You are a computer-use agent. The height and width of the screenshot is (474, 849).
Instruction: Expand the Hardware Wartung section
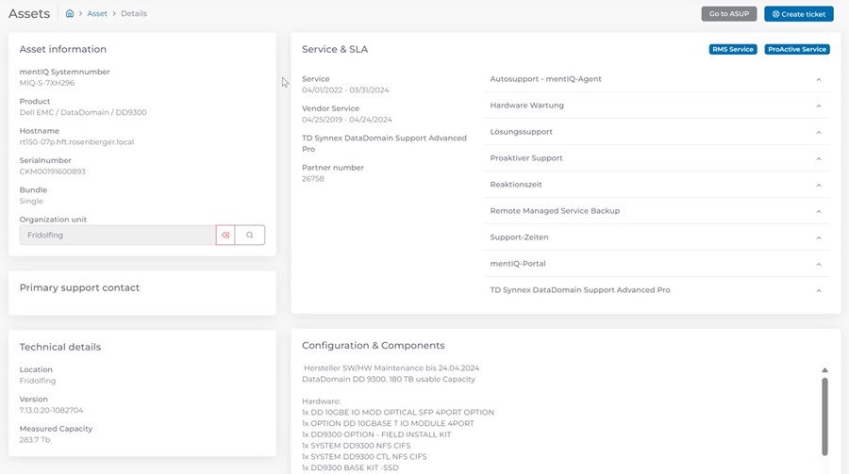(818, 106)
